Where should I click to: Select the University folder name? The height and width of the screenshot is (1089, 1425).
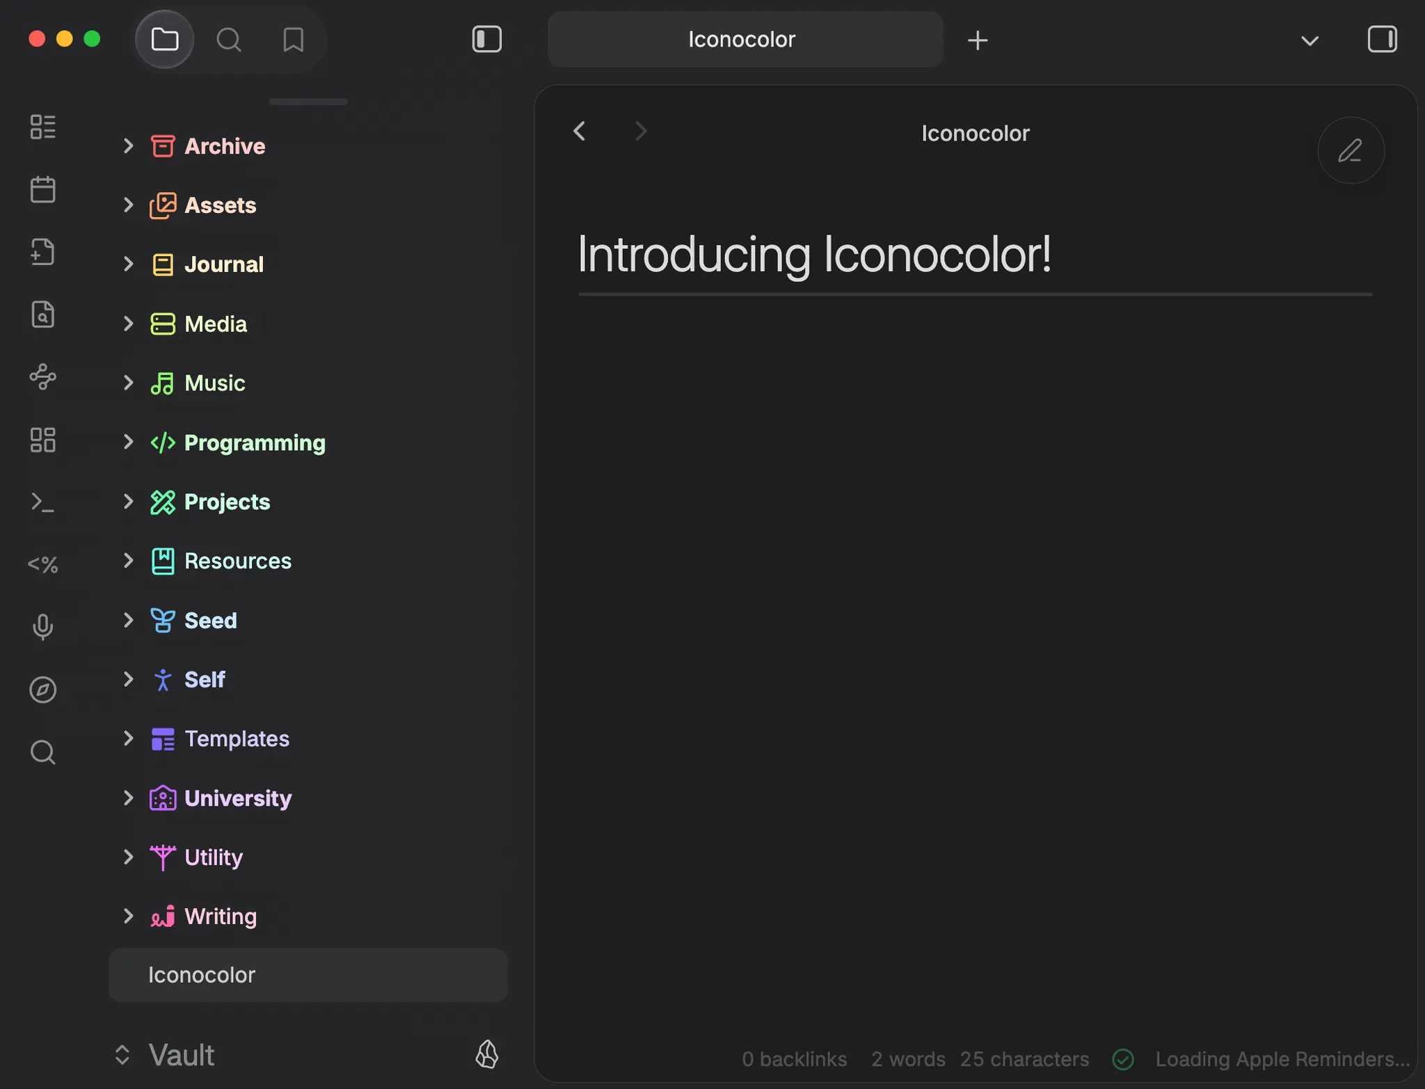tap(238, 798)
